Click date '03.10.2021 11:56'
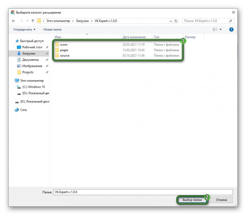Image resolution: width=246 pixels, height=215 pixels. coord(134,55)
